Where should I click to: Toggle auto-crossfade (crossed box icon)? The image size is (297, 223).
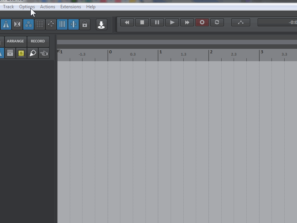pyautogui.click(x=17, y=24)
